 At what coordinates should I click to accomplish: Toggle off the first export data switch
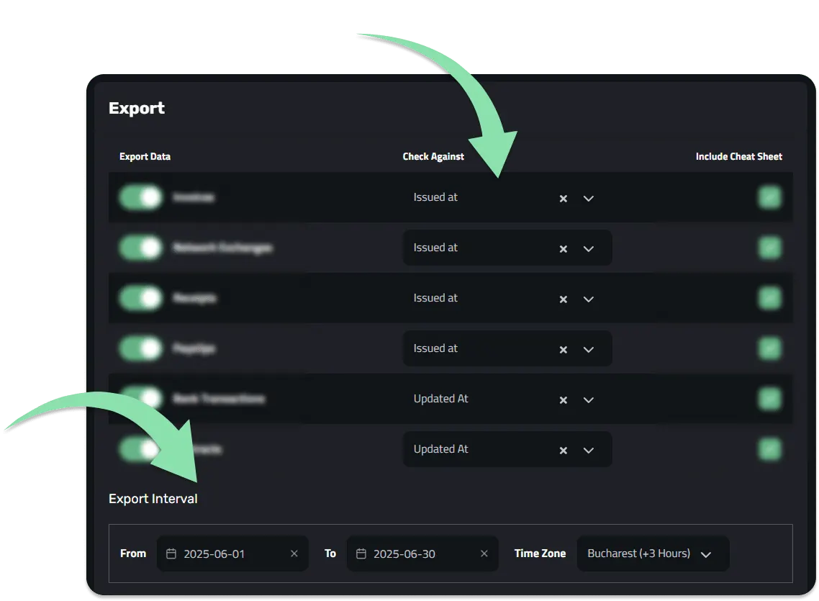click(x=140, y=197)
